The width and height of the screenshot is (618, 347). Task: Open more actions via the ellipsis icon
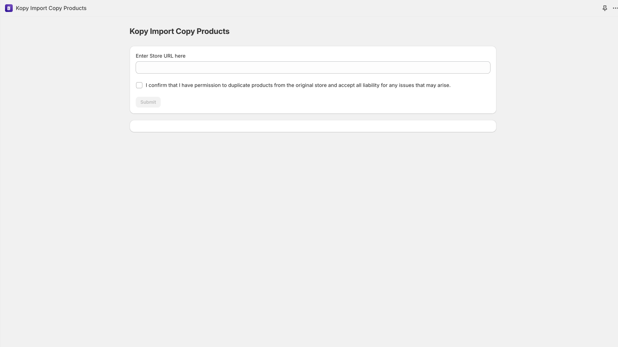coord(615,8)
